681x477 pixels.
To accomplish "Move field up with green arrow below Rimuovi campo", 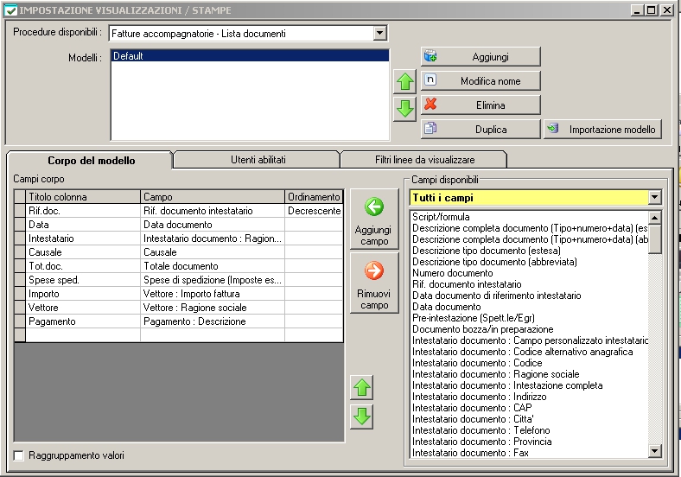I will click(x=362, y=388).
